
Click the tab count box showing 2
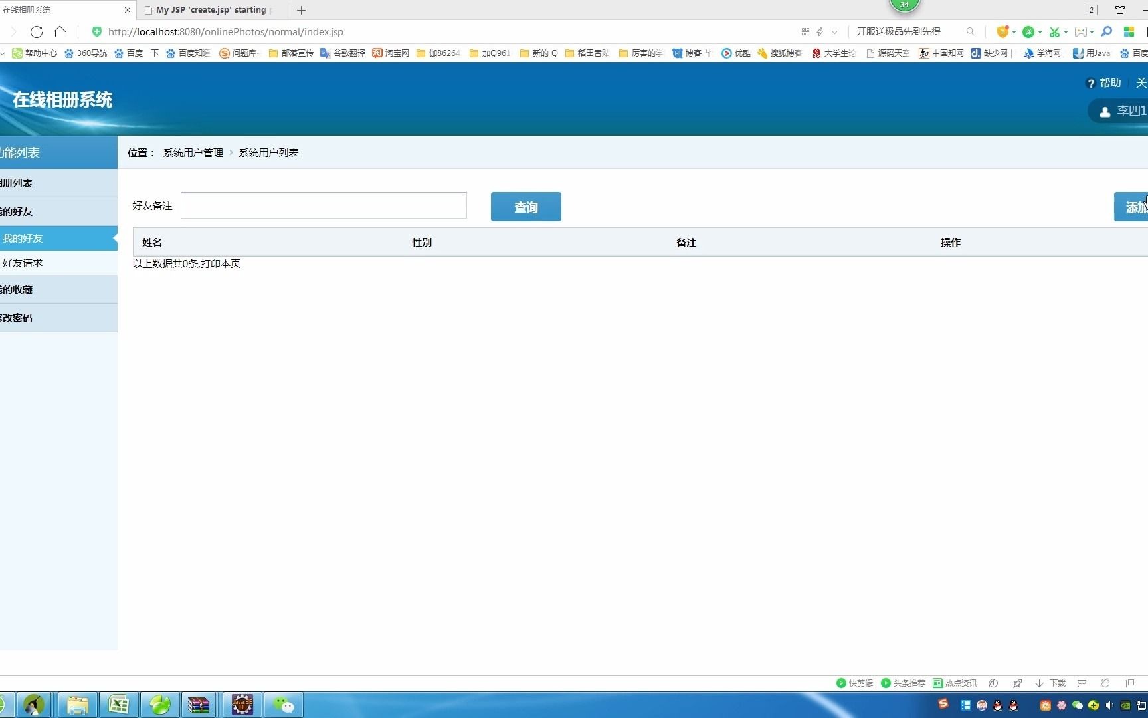coord(1092,10)
